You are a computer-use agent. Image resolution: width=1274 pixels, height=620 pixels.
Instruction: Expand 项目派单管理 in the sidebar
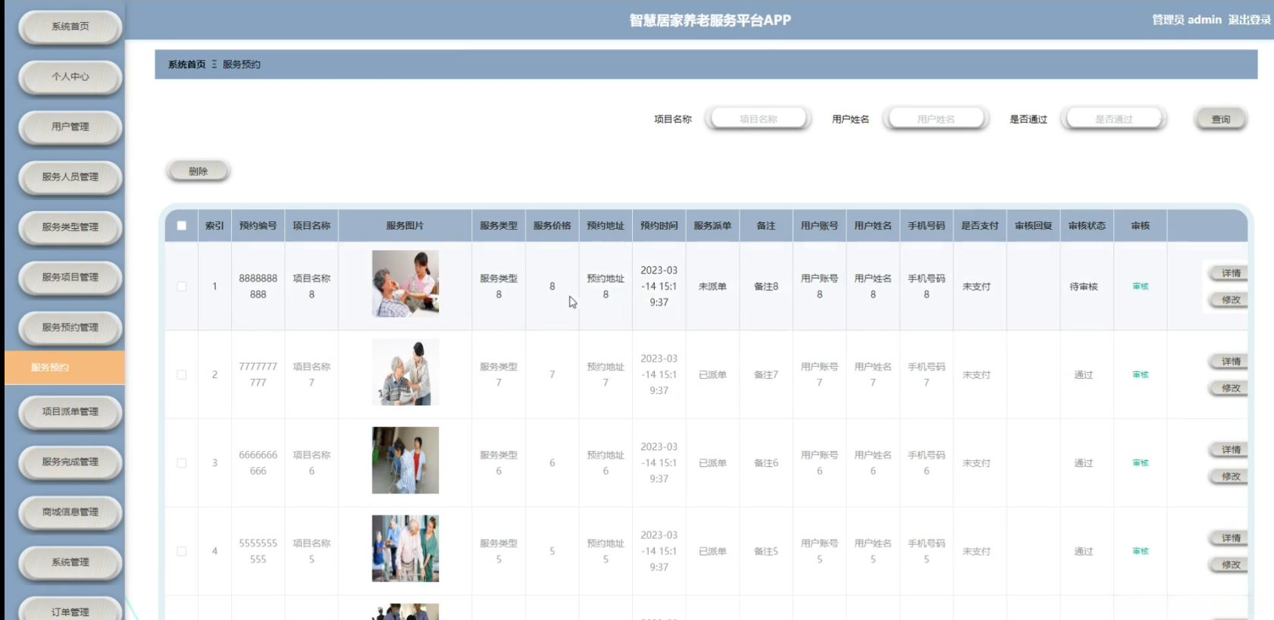coord(70,412)
